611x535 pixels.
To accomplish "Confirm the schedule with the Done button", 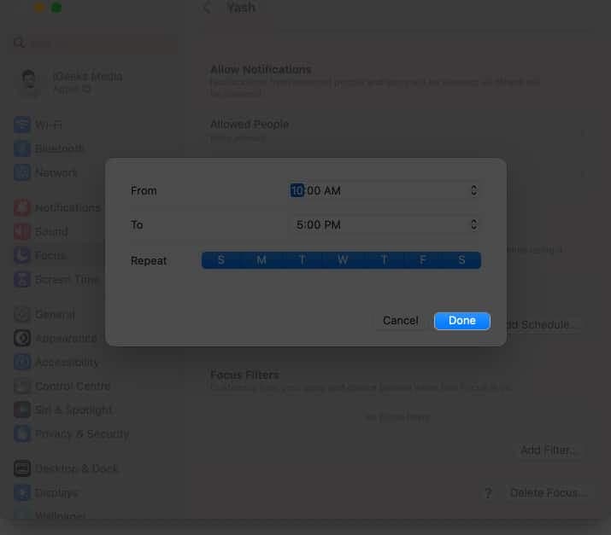I will [462, 321].
